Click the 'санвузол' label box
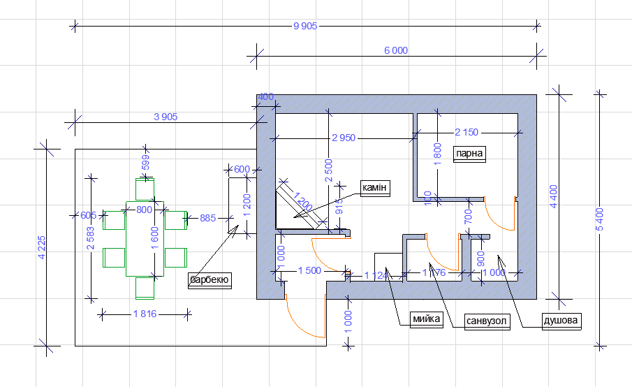The width and height of the screenshot is (632, 387). [487, 321]
